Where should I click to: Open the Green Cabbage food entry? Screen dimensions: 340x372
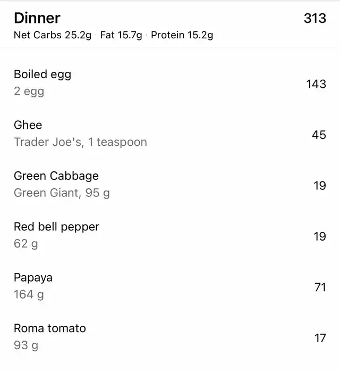56,176
